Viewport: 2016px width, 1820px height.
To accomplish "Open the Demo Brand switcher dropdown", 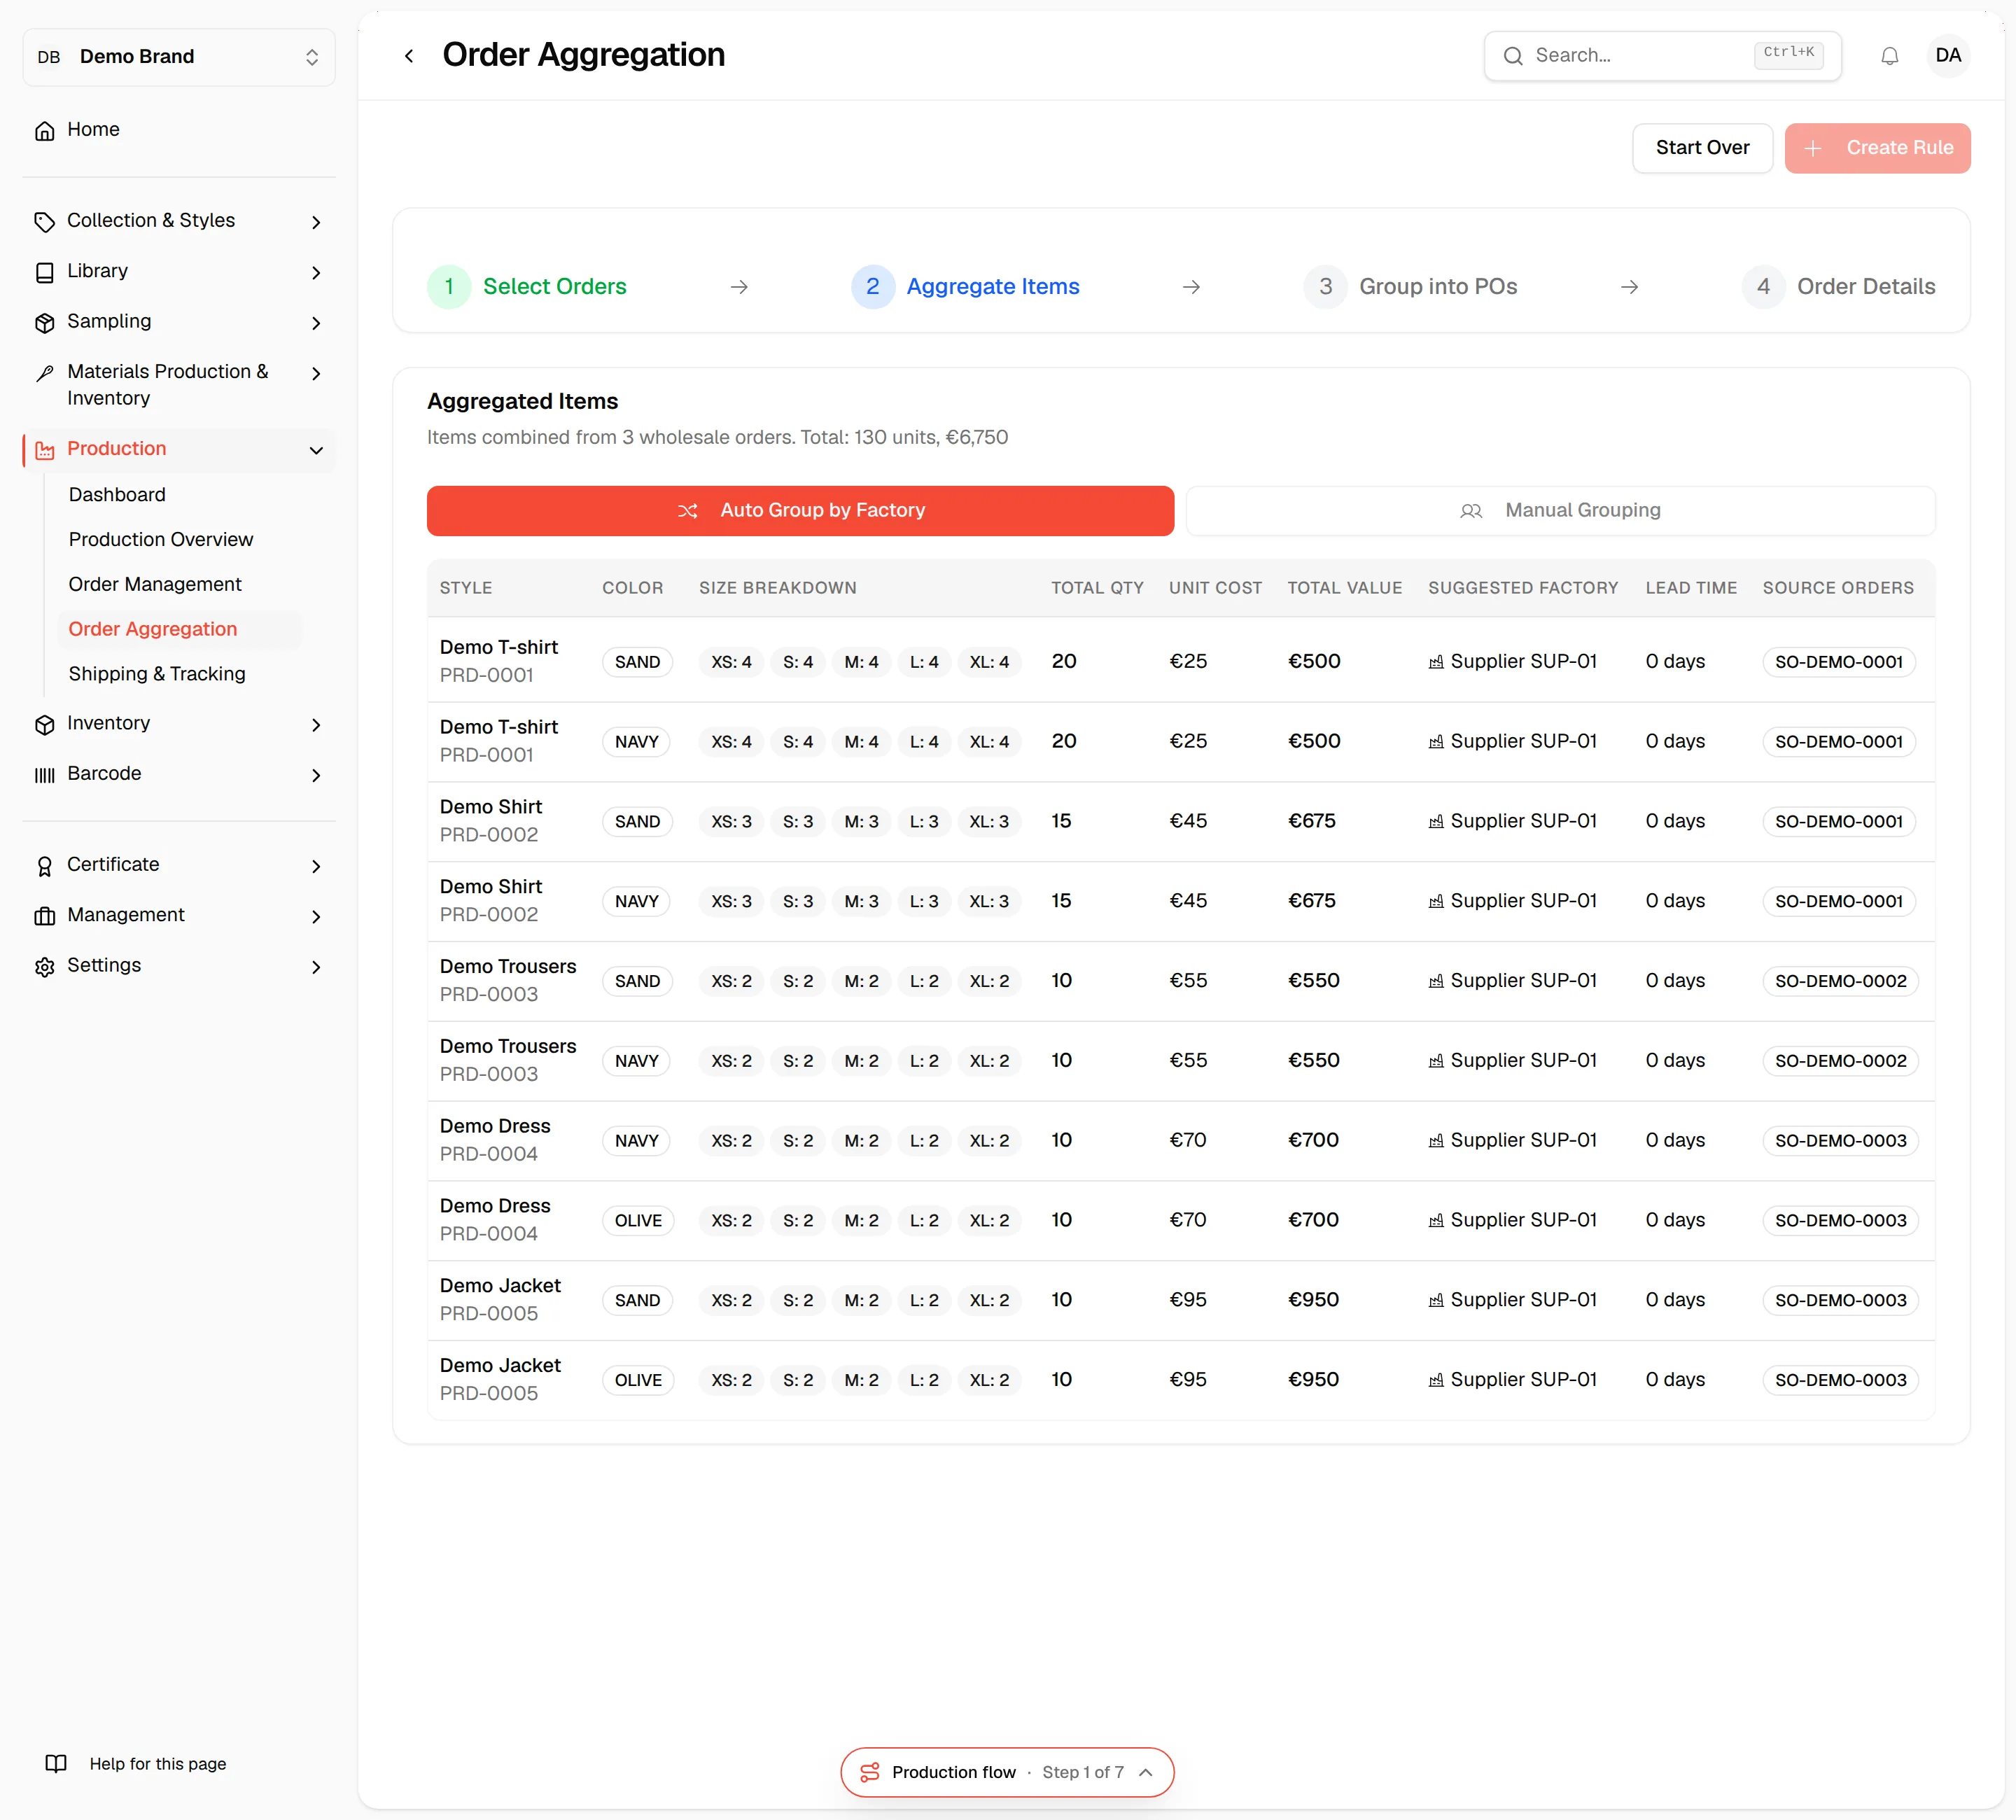I will tap(179, 57).
